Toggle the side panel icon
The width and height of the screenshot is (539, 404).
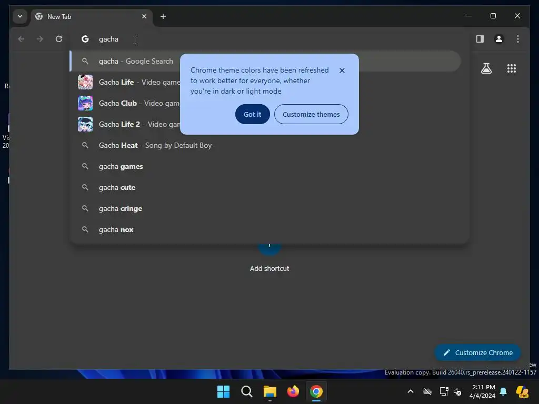pos(480,39)
